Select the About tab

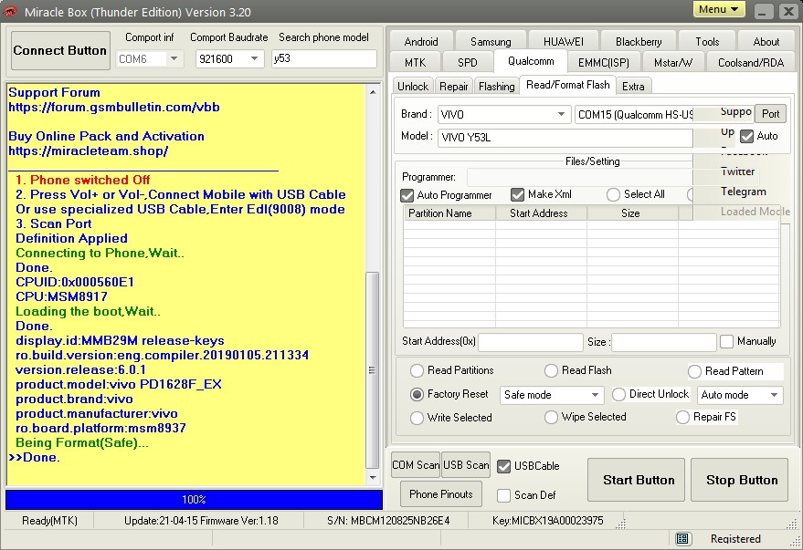click(766, 41)
